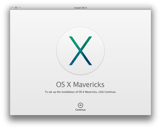The height and width of the screenshot is (129, 161).
Task: Close the Install OS X window
Action: 13,8
